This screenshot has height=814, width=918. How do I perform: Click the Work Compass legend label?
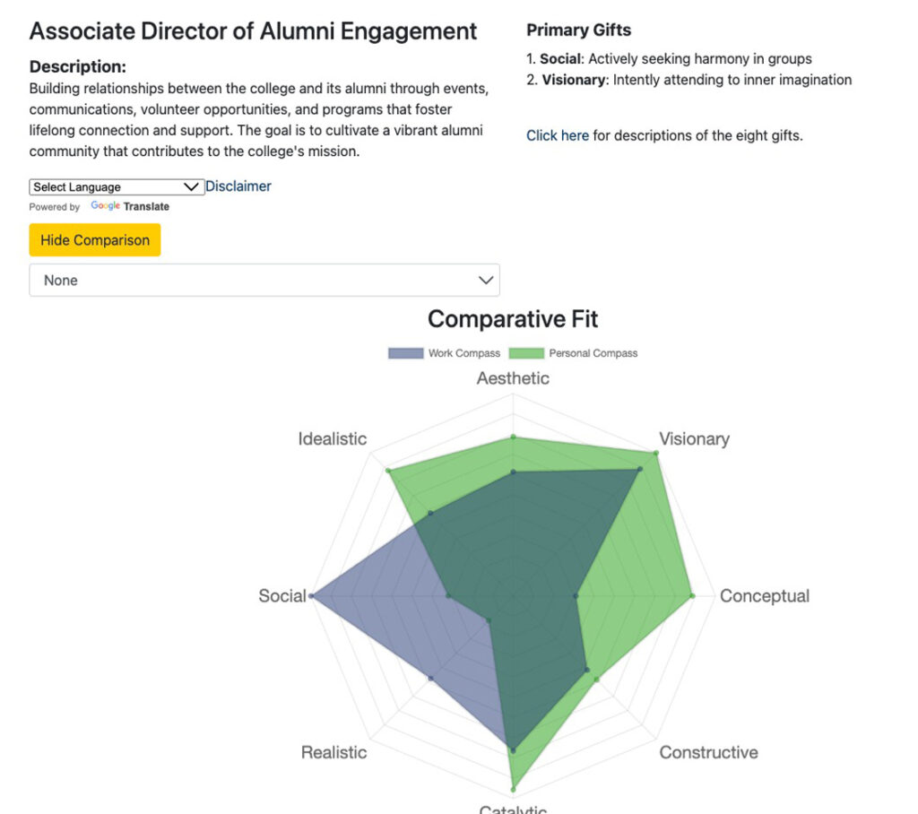pos(463,353)
